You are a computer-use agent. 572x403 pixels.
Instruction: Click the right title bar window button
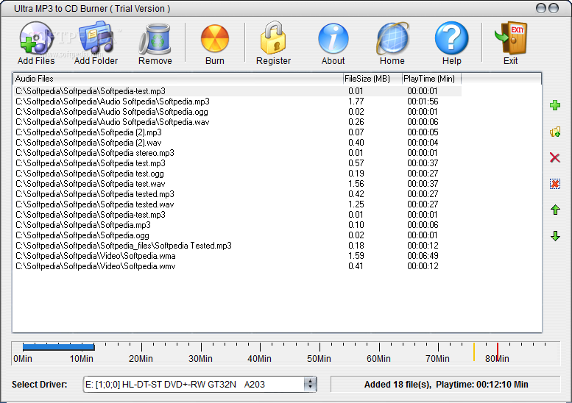pyautogui.click(x=554, y=8)
